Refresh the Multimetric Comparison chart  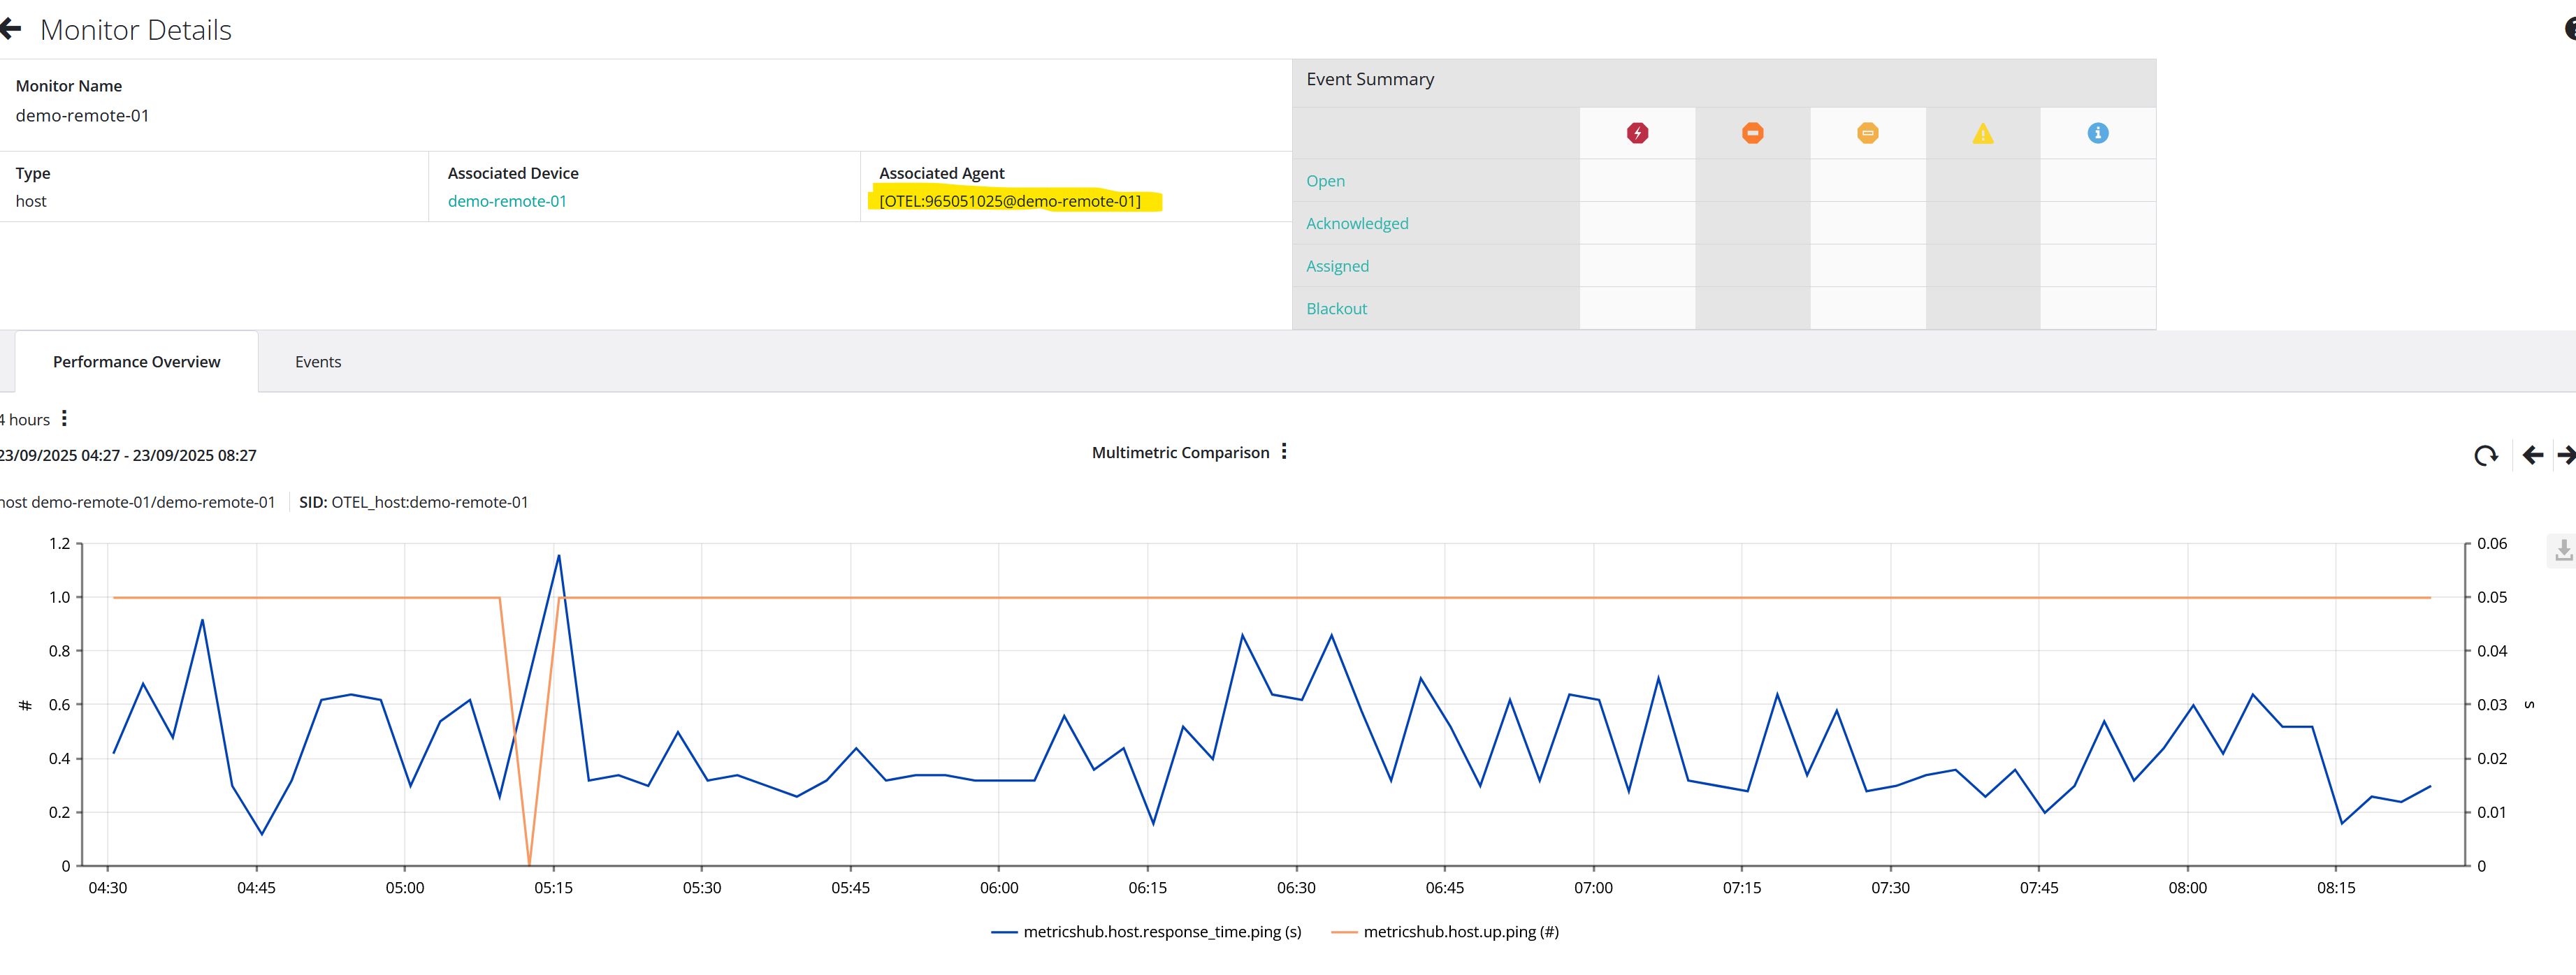tap(2487, 455)
